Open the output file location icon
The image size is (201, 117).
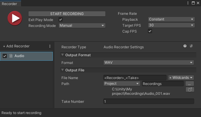tap(190, 89)
